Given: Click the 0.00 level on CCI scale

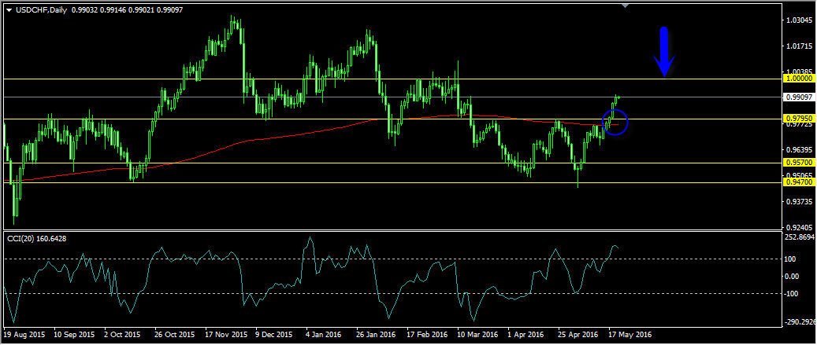Looking at the screenshot, I should pos(793,277).
